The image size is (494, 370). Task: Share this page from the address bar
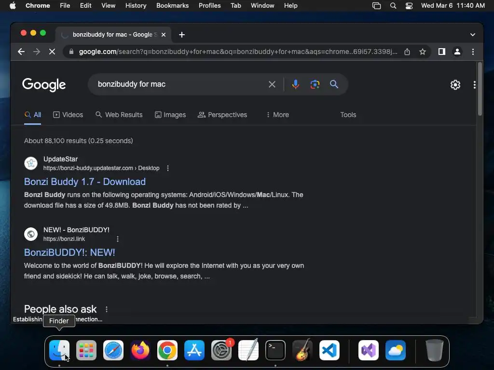click(x=407, y=52)
